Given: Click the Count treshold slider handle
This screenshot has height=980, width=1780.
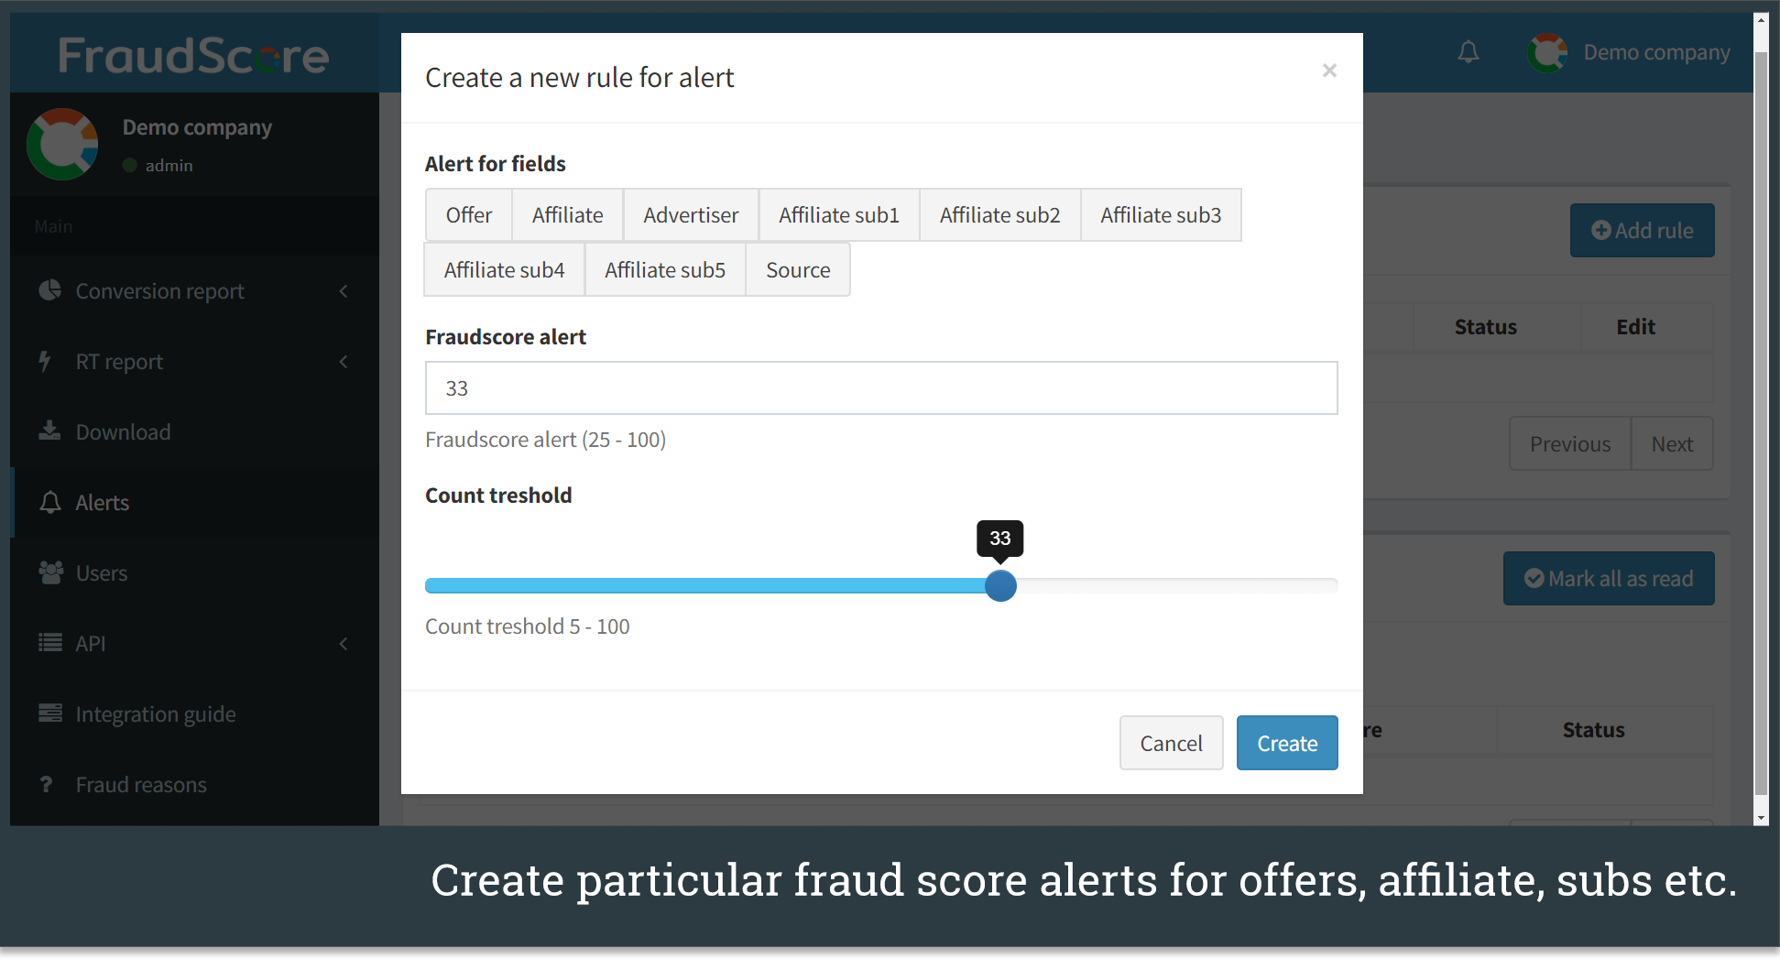Looking at the screenshot, I should [x=1000, y=586].
